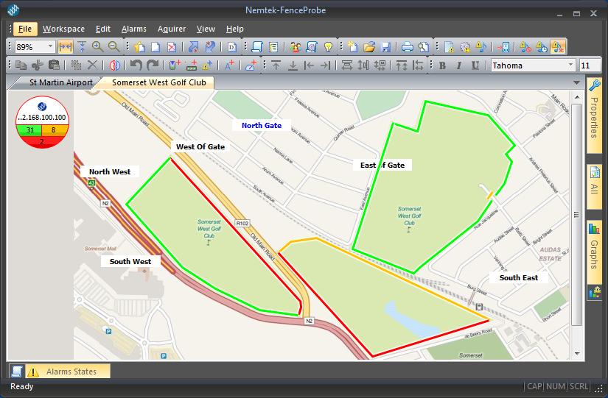Switch to St Martin Airport tab
The height and width of the screenshot is (398, 608).
(60, 82)
